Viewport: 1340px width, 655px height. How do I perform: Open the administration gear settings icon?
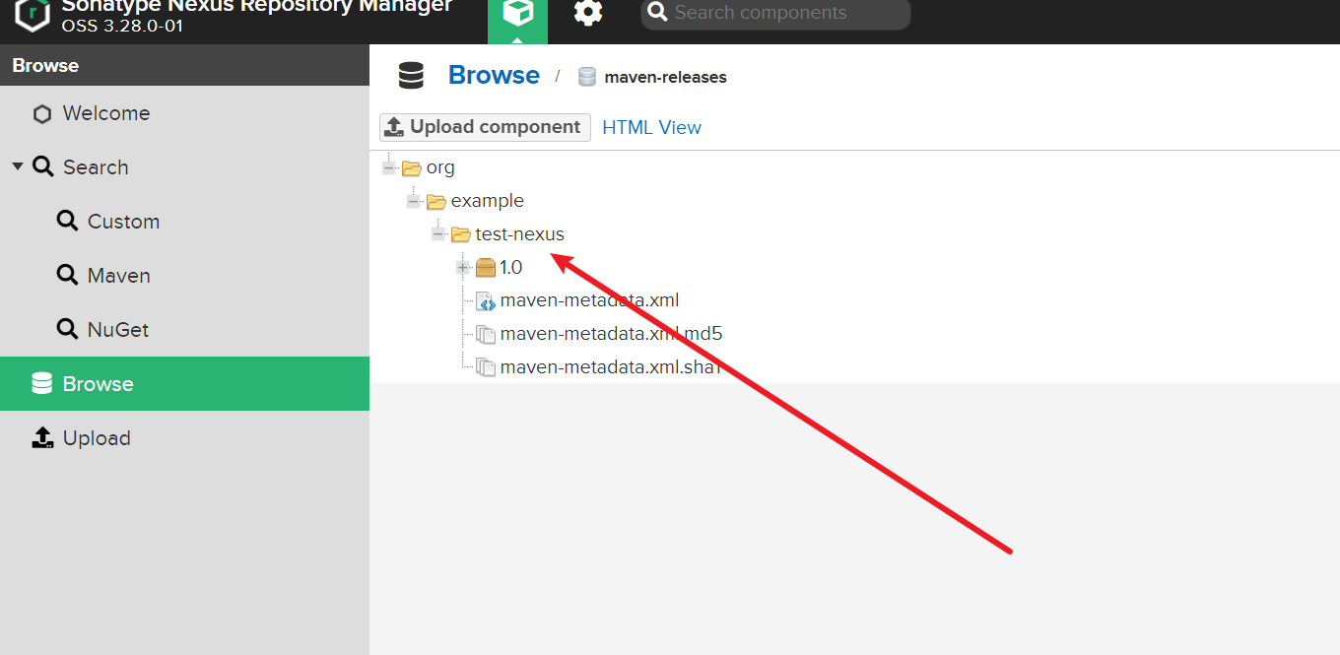point(588,14)
